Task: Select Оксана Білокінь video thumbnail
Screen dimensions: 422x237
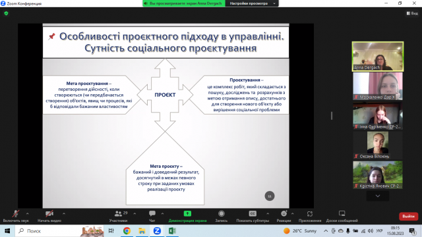Action: (378, 145)
